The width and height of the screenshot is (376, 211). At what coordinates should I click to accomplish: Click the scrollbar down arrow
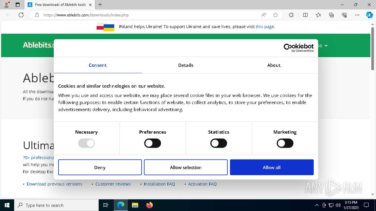pyautogui.click(x=372, y=194)
